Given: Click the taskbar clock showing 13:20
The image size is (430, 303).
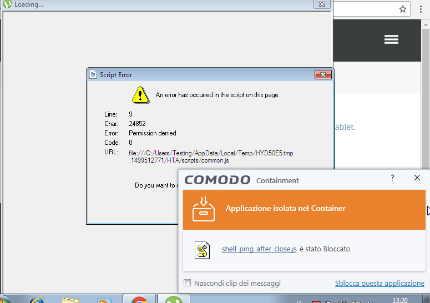Looking at the screenshot, I should point(400,300).
